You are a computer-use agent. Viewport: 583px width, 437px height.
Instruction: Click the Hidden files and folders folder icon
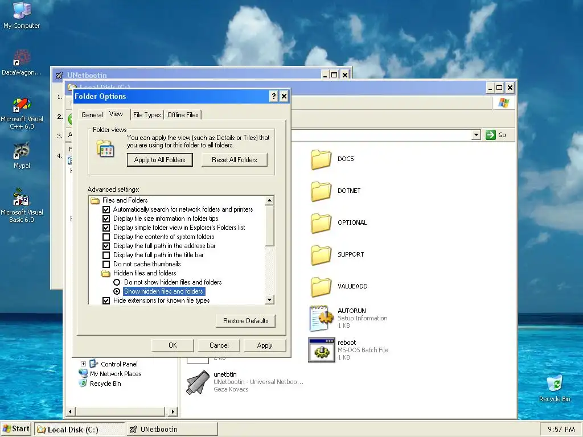[x=106, y=273]
